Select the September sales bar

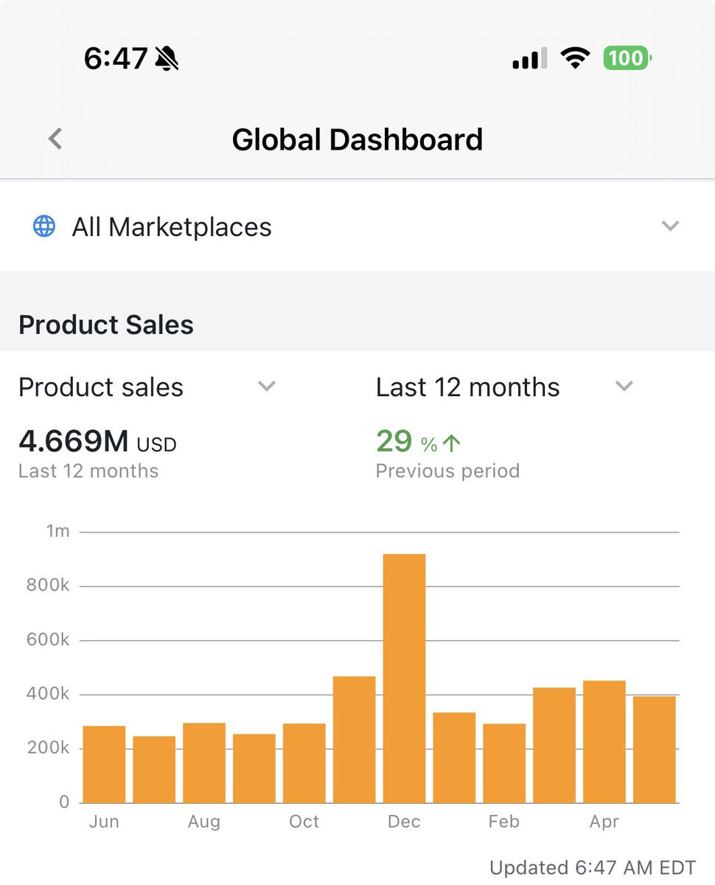(254, 768)
